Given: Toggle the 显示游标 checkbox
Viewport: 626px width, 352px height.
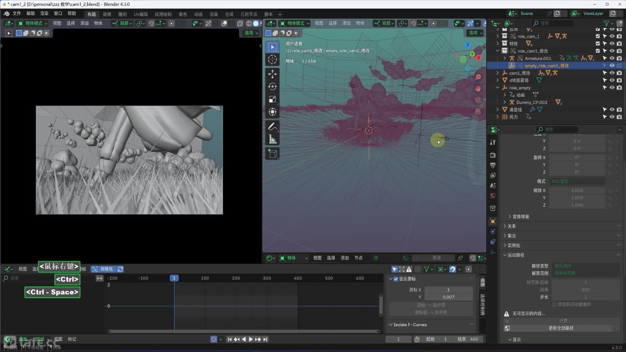Looking at the screenshot, I should click(x=396, y=279).
